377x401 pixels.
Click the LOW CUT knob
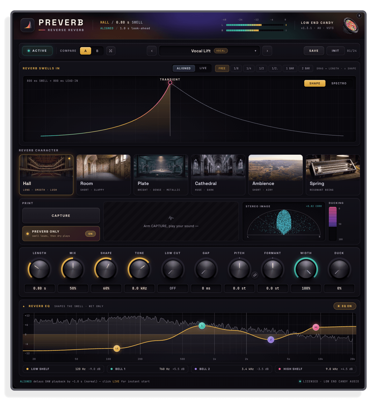[173, 269]
